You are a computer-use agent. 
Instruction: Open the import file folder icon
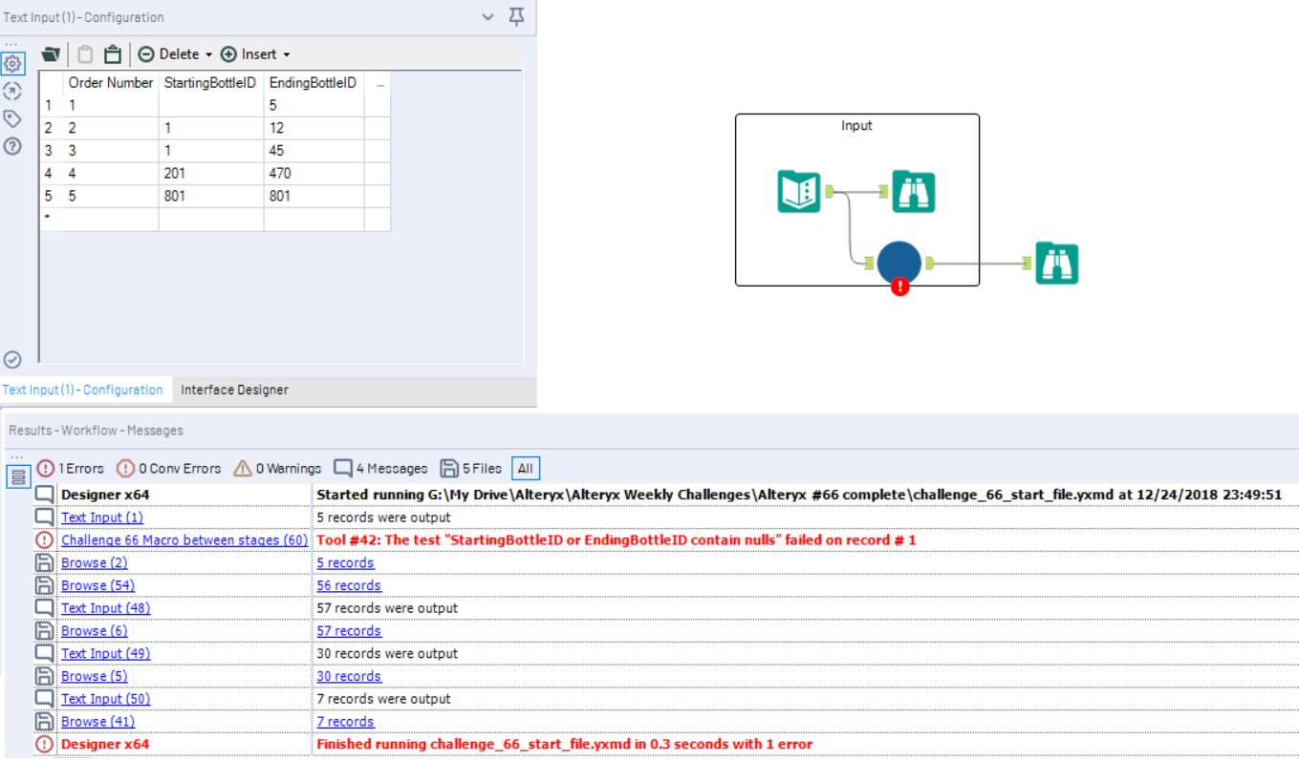tap(51, 54)
